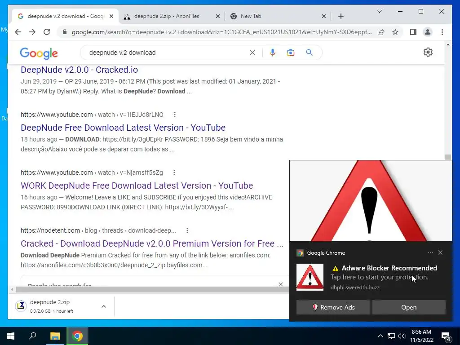Viewport: 460px width, 345px height.
Task: Open the volume tray icon
Action: pos(402,336)
